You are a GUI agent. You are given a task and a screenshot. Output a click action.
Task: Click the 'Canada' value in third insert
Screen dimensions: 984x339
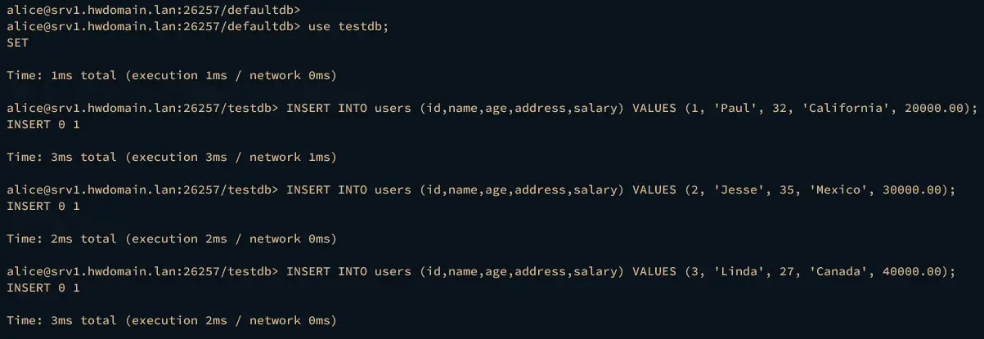click(x=837, y=272)
